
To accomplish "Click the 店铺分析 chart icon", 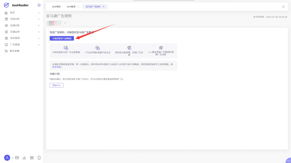I will 6,25.
